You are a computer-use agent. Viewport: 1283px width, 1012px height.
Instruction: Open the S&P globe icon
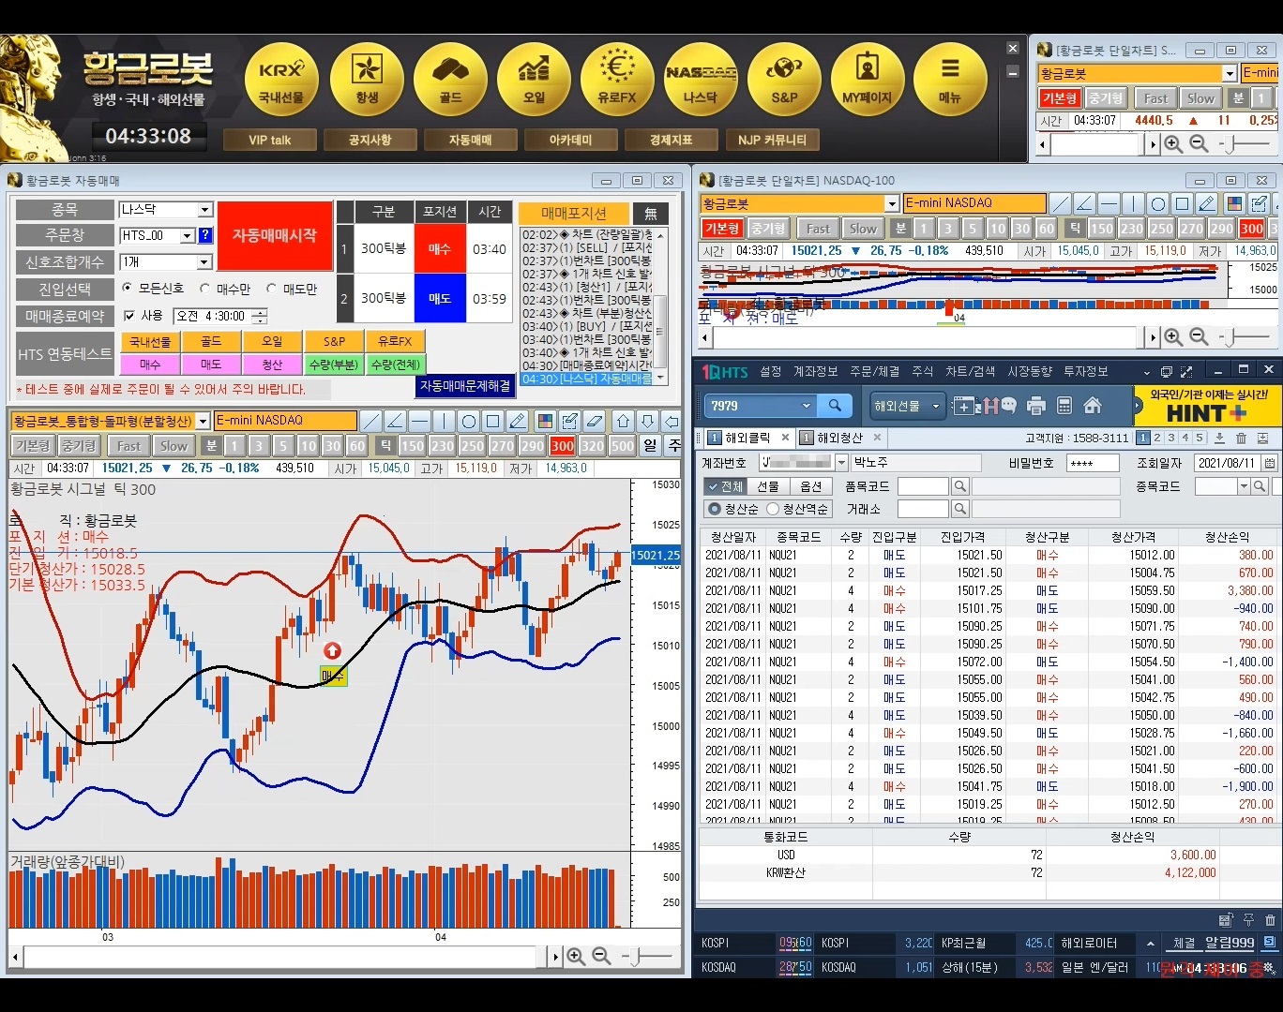pos(784,79)
